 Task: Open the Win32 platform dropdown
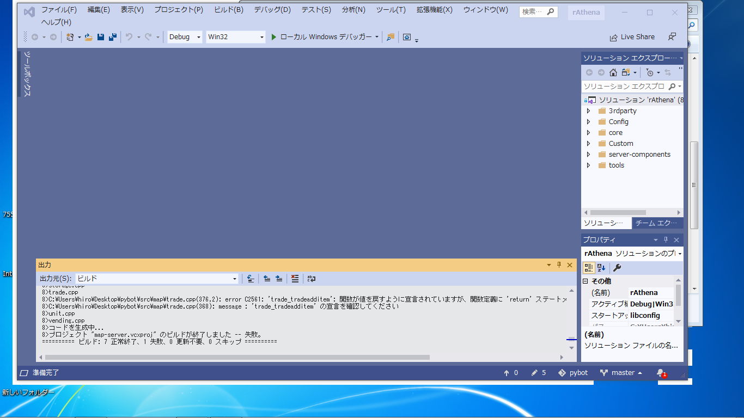click(x=235, y=37)
